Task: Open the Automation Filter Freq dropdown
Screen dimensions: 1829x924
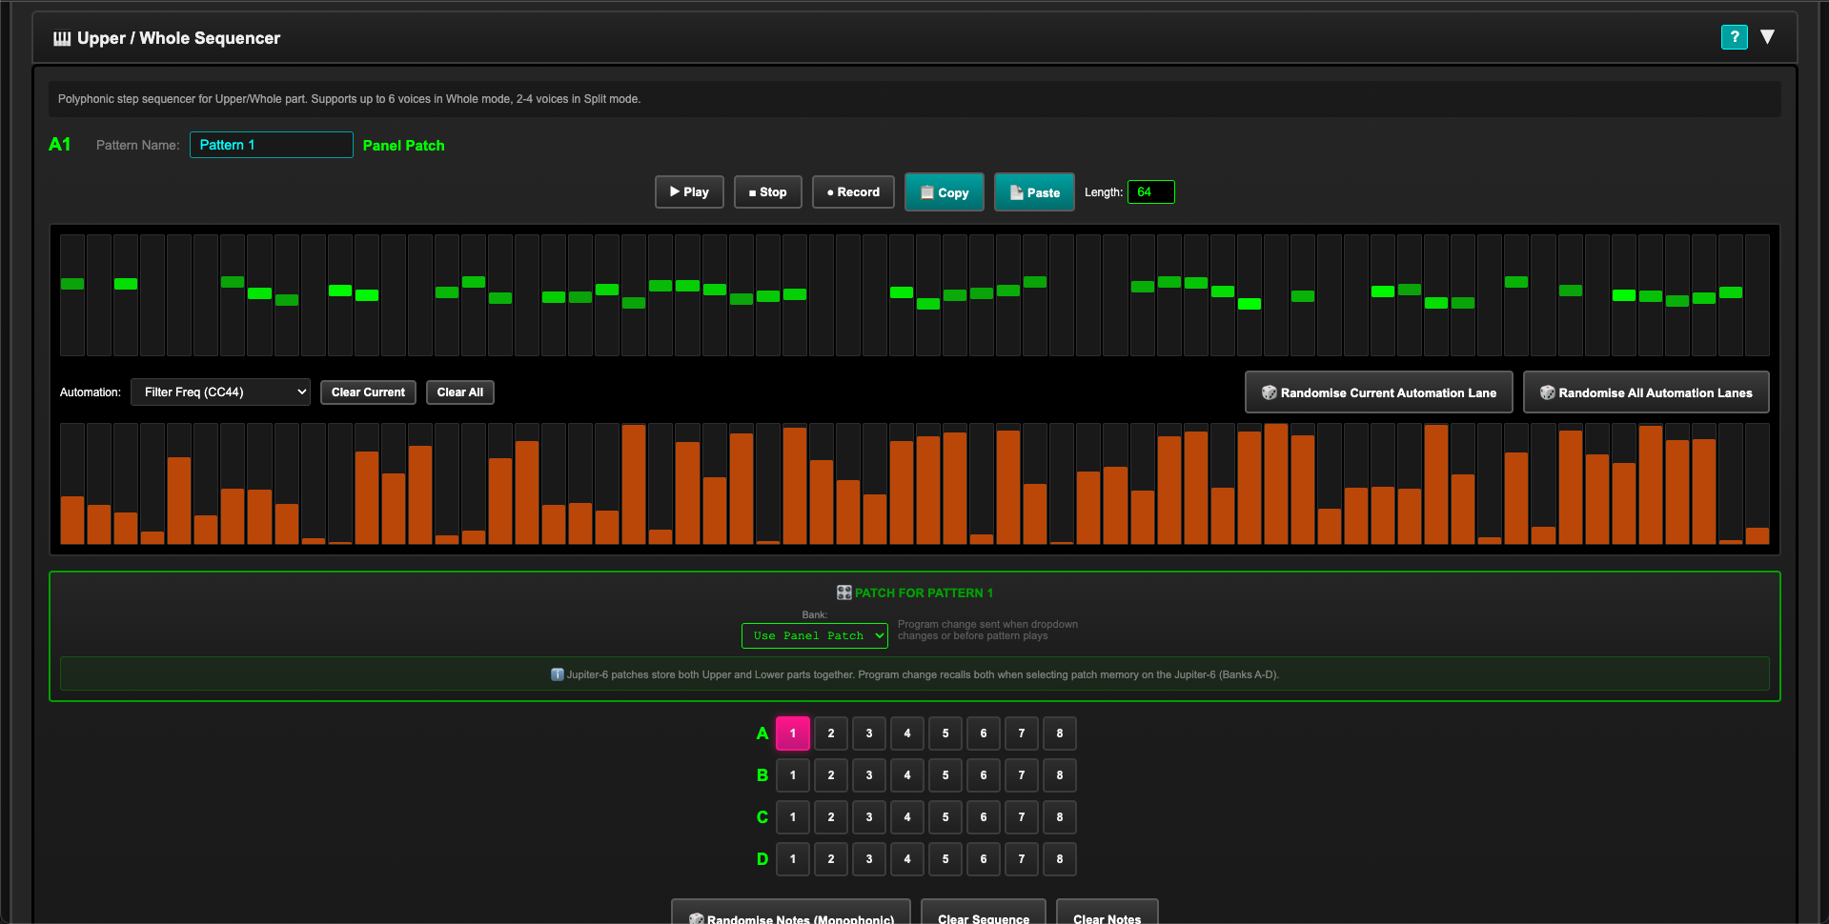Action: click(221, 392)
